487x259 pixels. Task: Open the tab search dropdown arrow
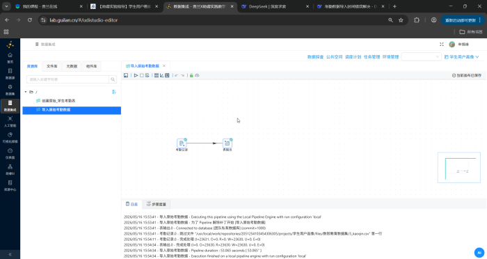coord(6,6)
